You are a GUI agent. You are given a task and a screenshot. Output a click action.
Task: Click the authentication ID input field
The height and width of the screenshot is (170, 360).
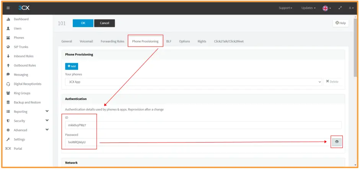coord(203,125)
